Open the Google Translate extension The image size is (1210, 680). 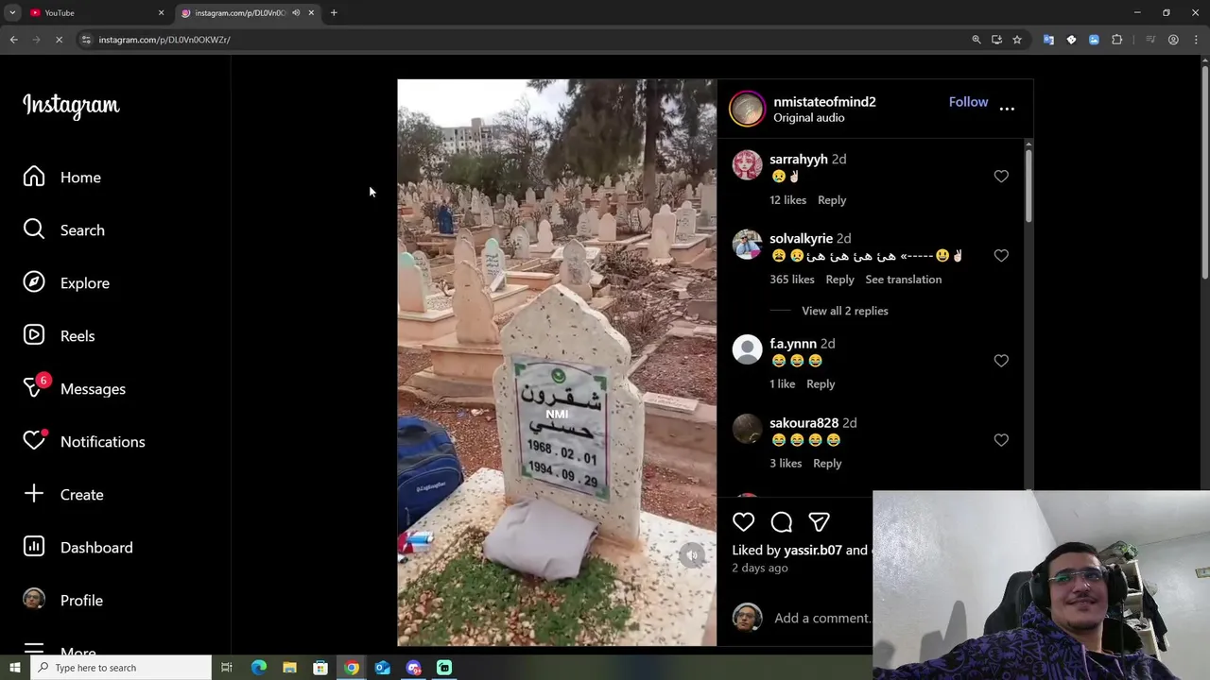(1048, 40)
